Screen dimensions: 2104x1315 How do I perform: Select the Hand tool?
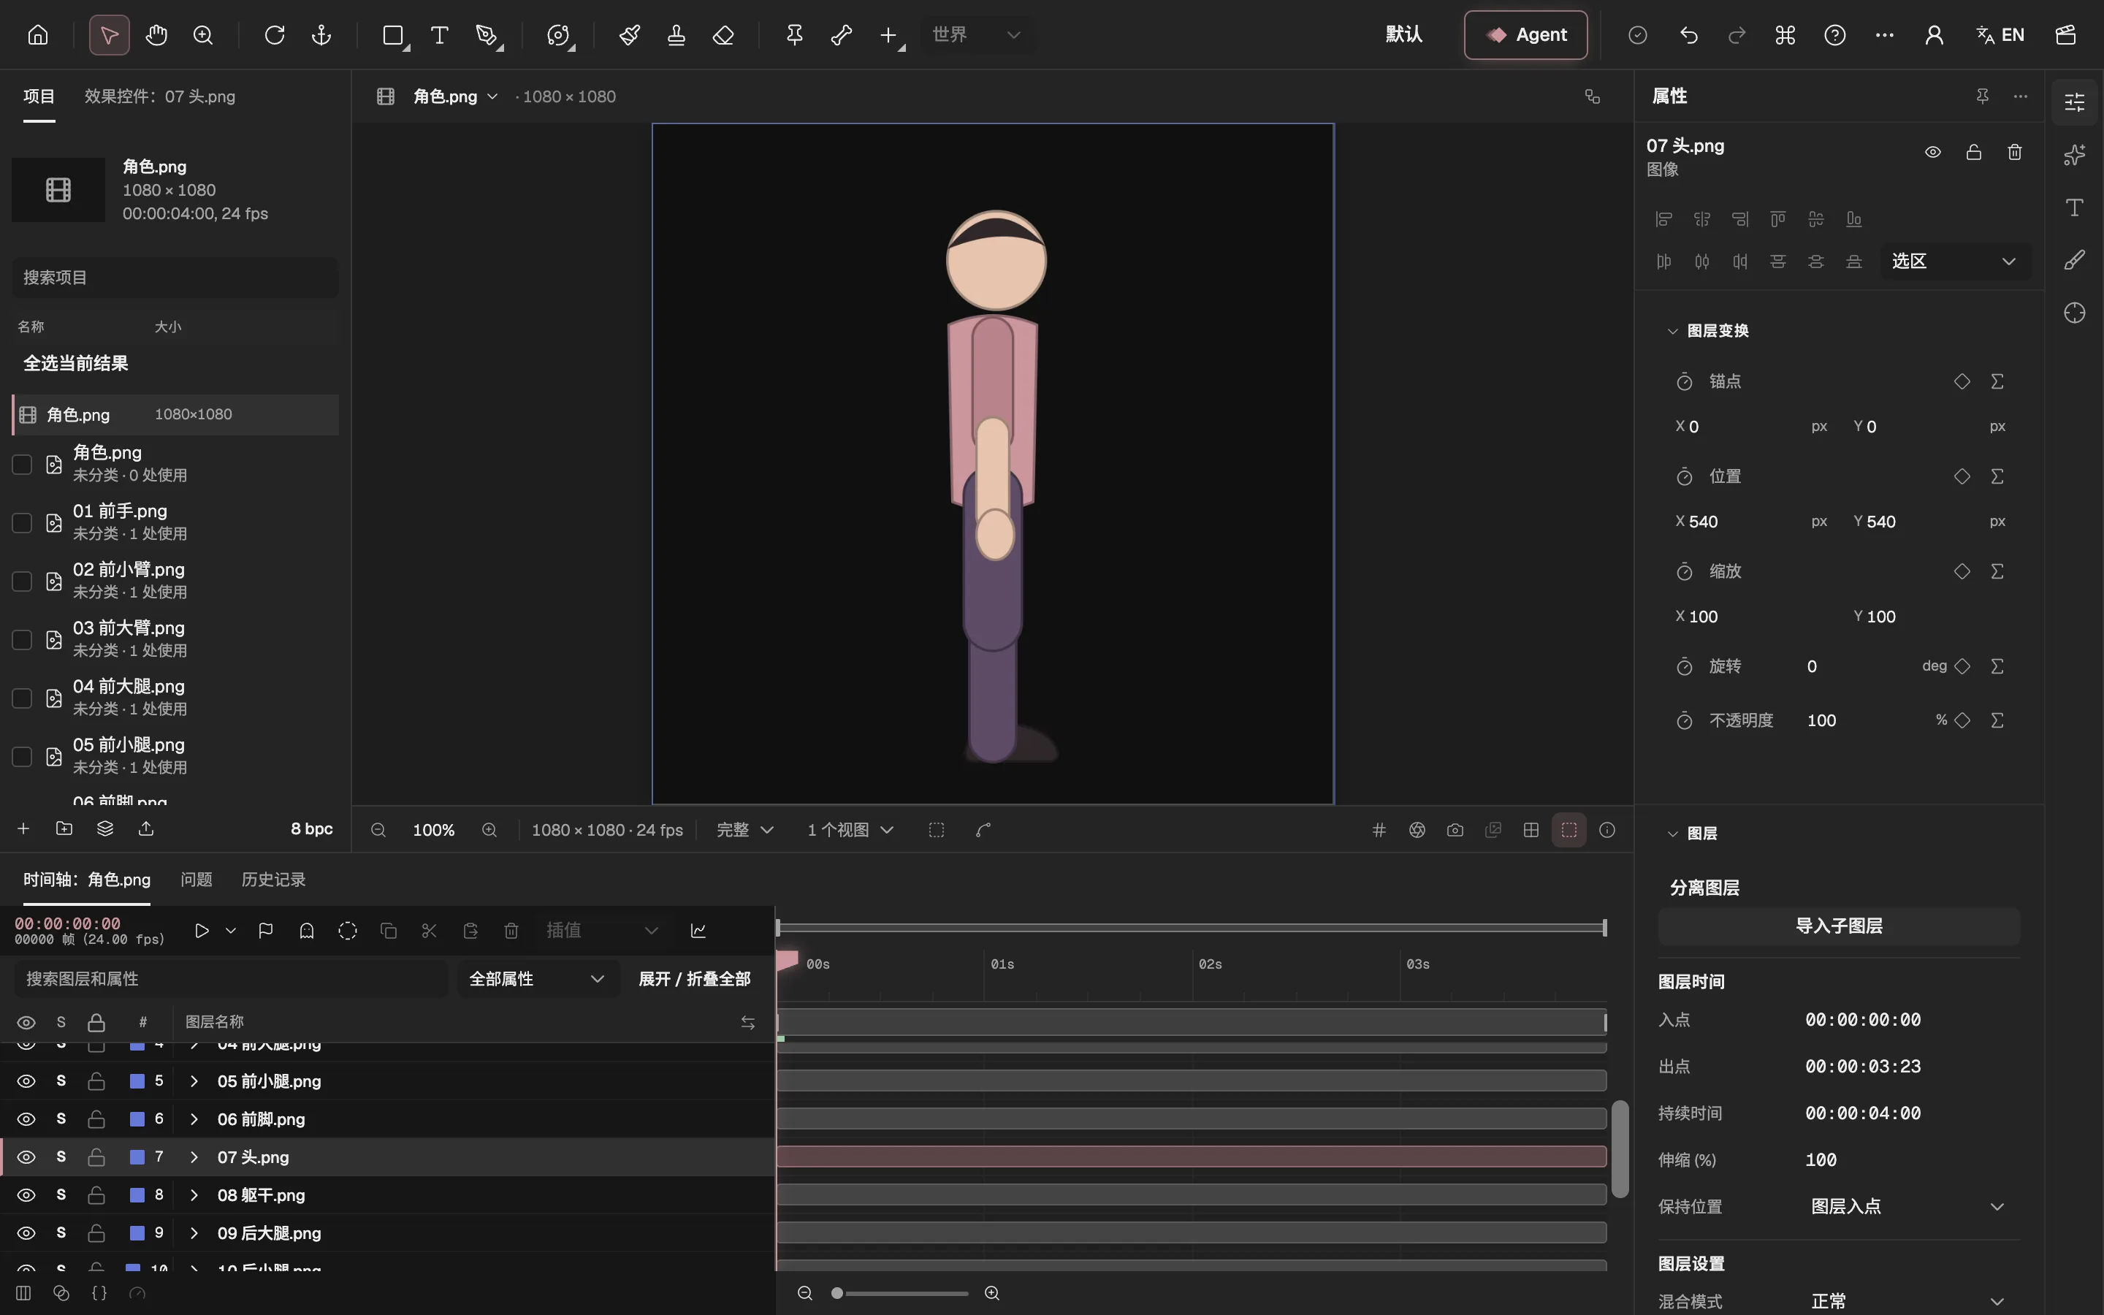click(156, 35)
